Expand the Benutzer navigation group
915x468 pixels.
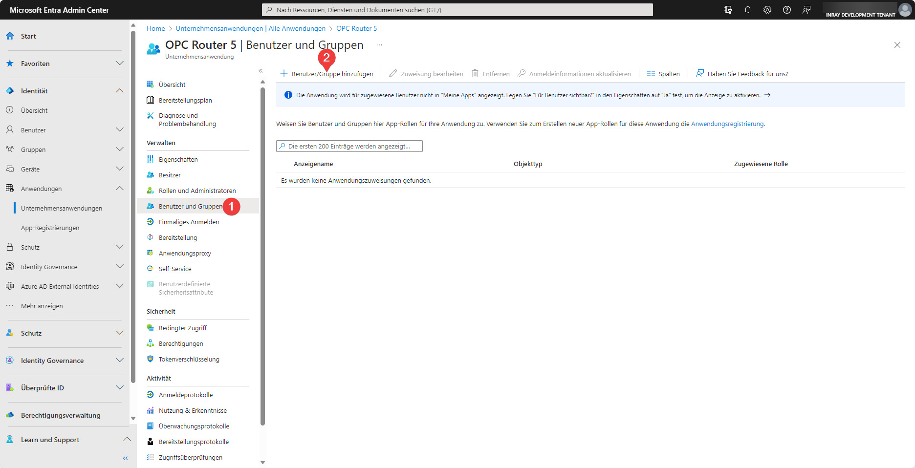[x=119, y=130]
